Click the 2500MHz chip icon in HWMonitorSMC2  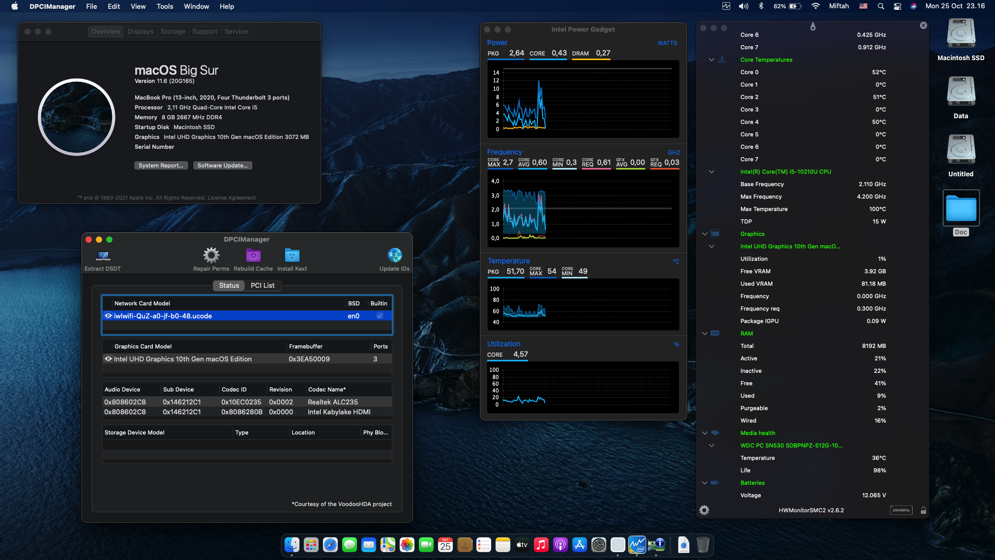[901, 510]
